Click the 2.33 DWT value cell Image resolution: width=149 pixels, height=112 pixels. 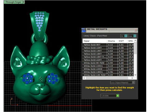(x=122, y=51)
